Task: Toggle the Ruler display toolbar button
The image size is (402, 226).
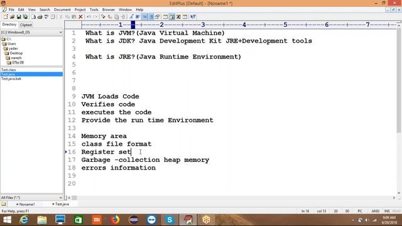Action: (x=144, y=17)
